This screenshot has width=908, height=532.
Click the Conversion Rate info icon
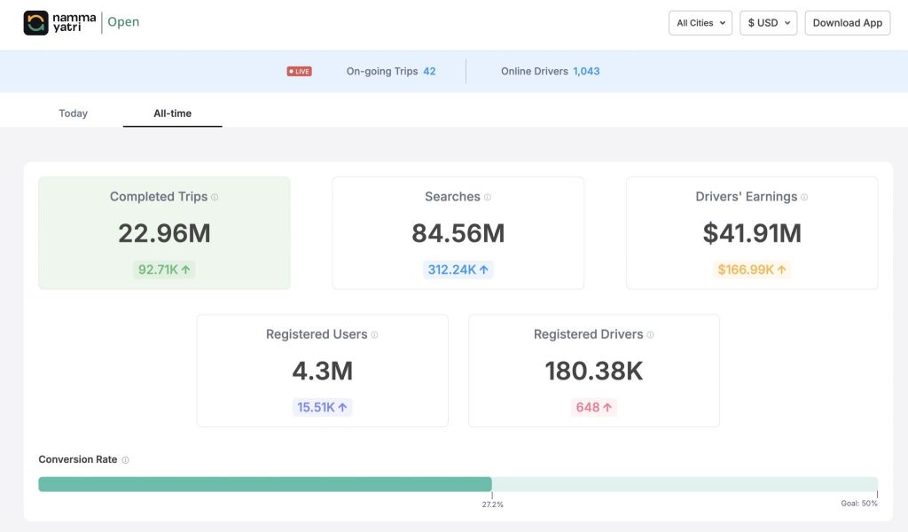125,460
